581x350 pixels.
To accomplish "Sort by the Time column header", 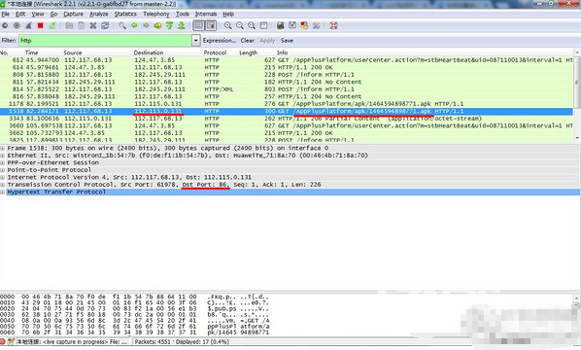I will point(31,52).
